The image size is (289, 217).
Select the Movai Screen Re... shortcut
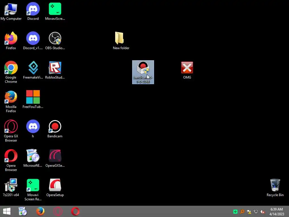[x=33, y=190]
